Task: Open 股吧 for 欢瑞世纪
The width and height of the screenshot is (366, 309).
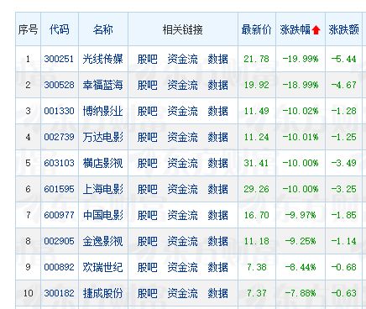Action: 147,267
